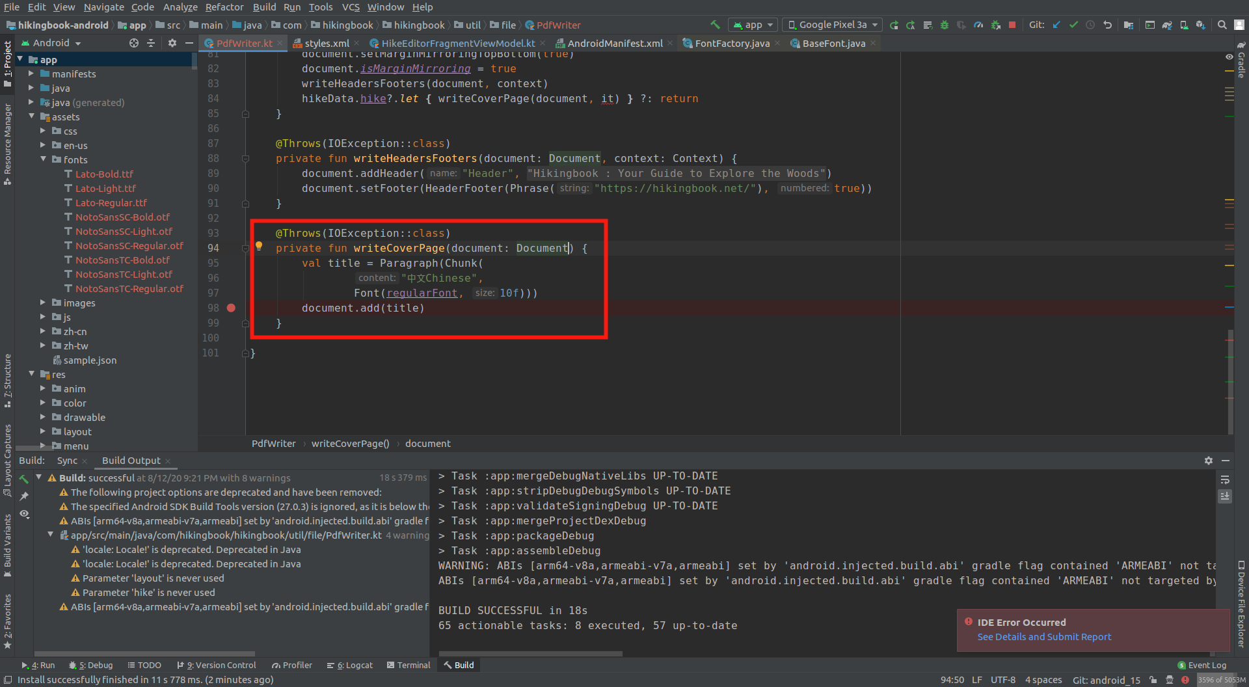
Task: Open the Google Pixel 3a device selector
Action: [x=831, y=25]
